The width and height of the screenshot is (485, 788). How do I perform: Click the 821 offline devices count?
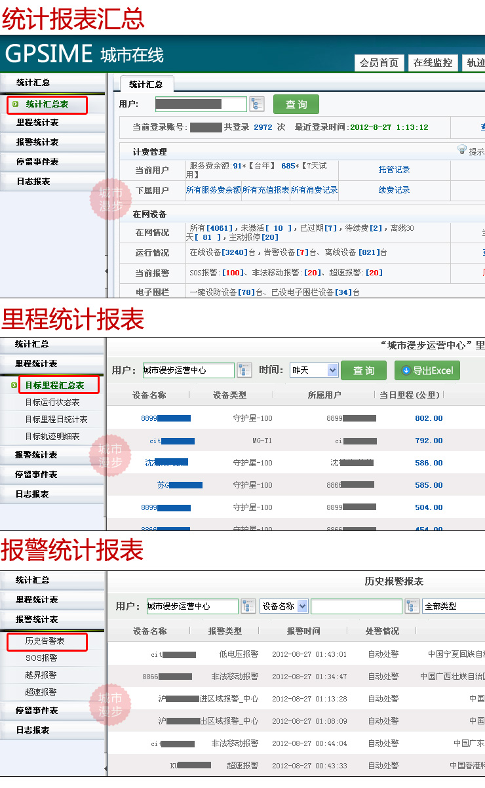pos(369,252)
